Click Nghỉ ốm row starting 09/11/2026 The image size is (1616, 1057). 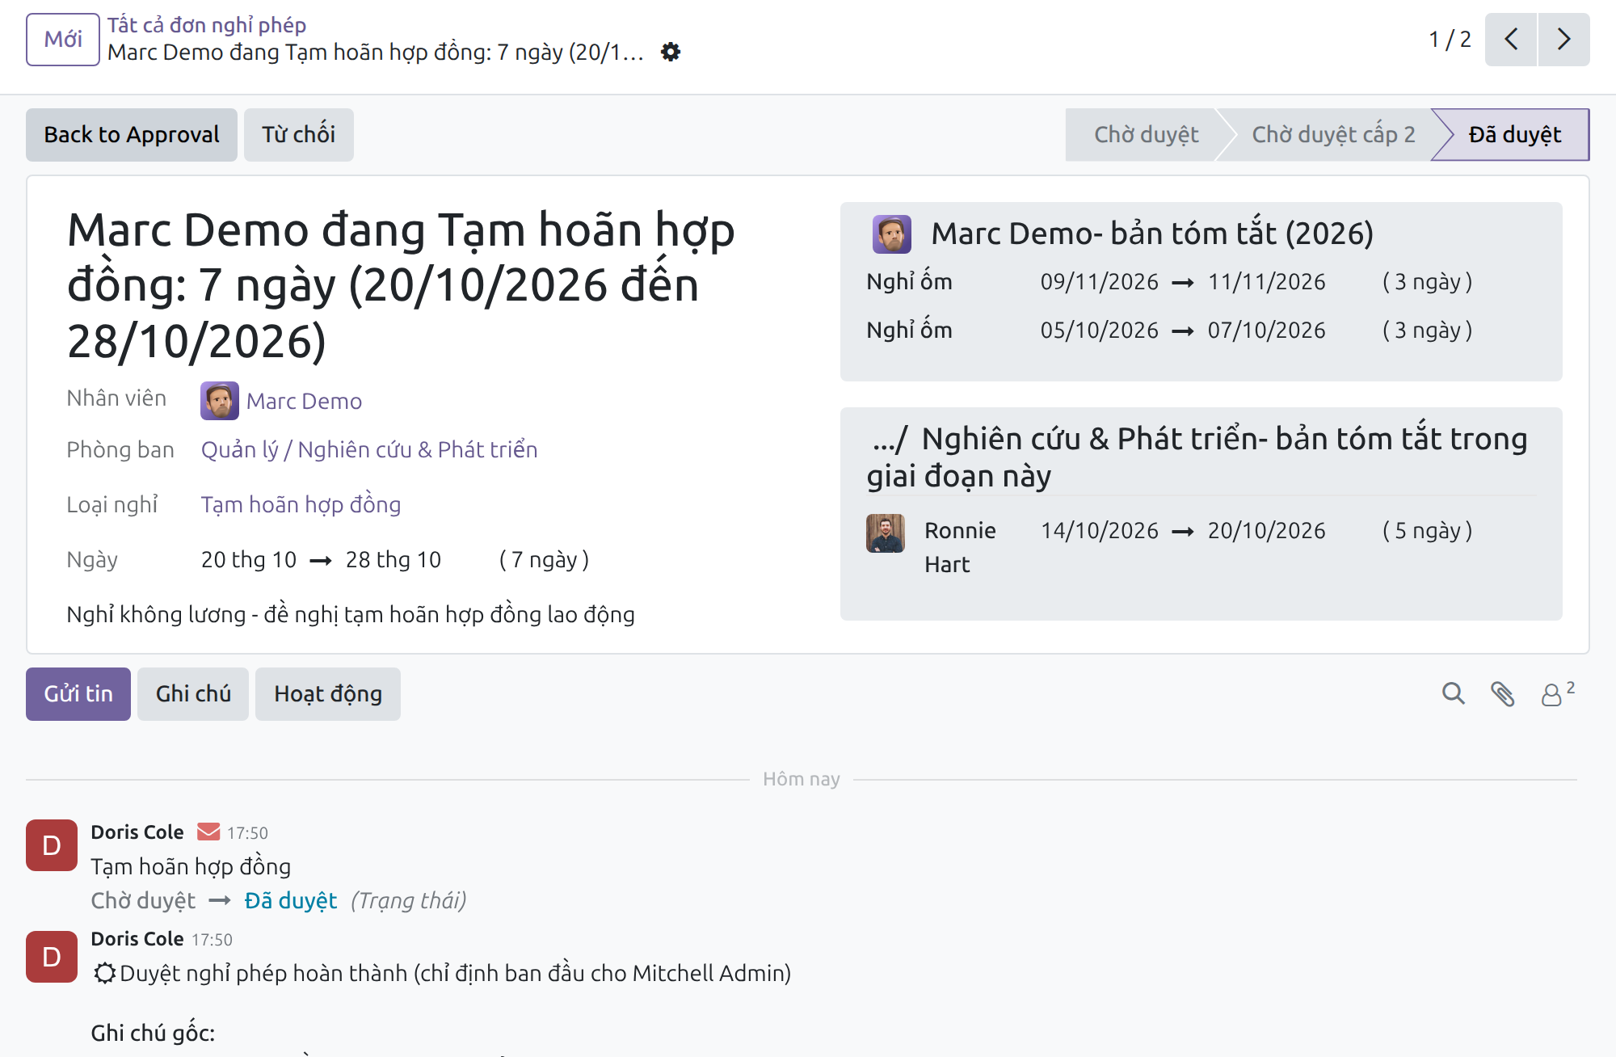[1201, 282]
